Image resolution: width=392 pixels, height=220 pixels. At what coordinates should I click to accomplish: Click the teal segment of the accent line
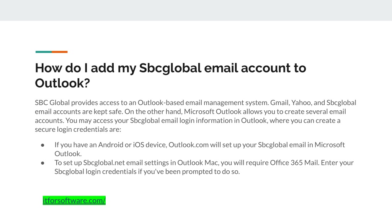44,52
